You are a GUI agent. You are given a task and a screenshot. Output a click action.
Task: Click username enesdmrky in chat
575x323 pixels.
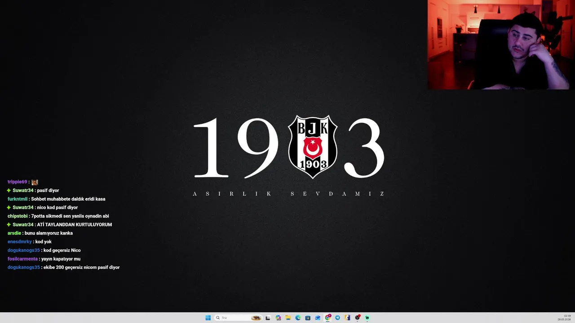point(20,241)
